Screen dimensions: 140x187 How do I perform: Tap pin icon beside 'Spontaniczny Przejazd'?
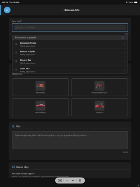click(x=16, y=44)
